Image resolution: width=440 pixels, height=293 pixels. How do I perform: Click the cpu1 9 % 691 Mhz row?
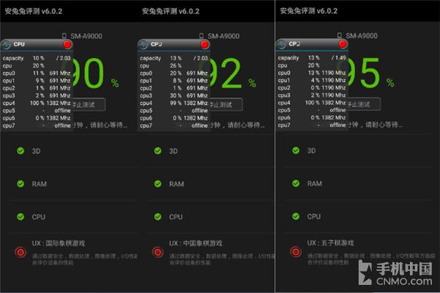37,81
